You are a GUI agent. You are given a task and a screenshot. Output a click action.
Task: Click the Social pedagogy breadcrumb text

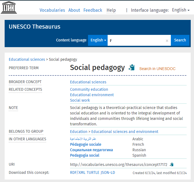[x=63, y=59]
